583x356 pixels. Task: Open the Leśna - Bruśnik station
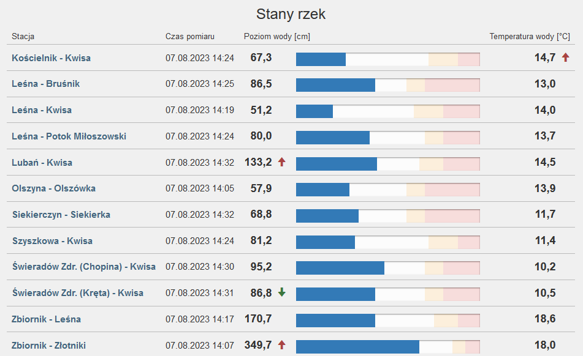(x=45, y=84)
